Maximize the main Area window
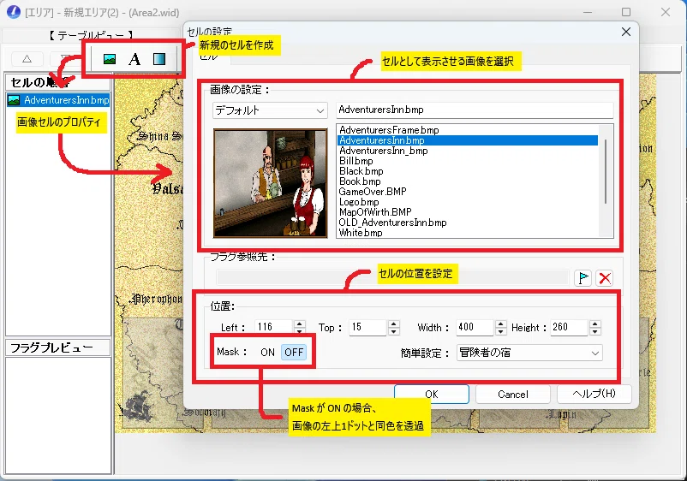Image resolution: width=687 pixels, height=481 pixels. point(626,12)
